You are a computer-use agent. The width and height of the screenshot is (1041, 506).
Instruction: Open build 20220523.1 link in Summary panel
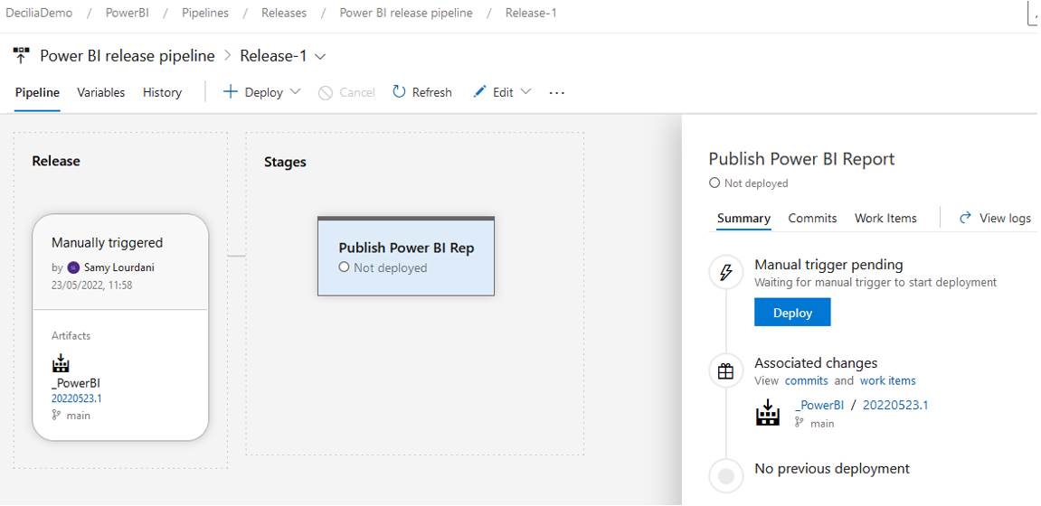pyautogui.click(x=895, y=405)
